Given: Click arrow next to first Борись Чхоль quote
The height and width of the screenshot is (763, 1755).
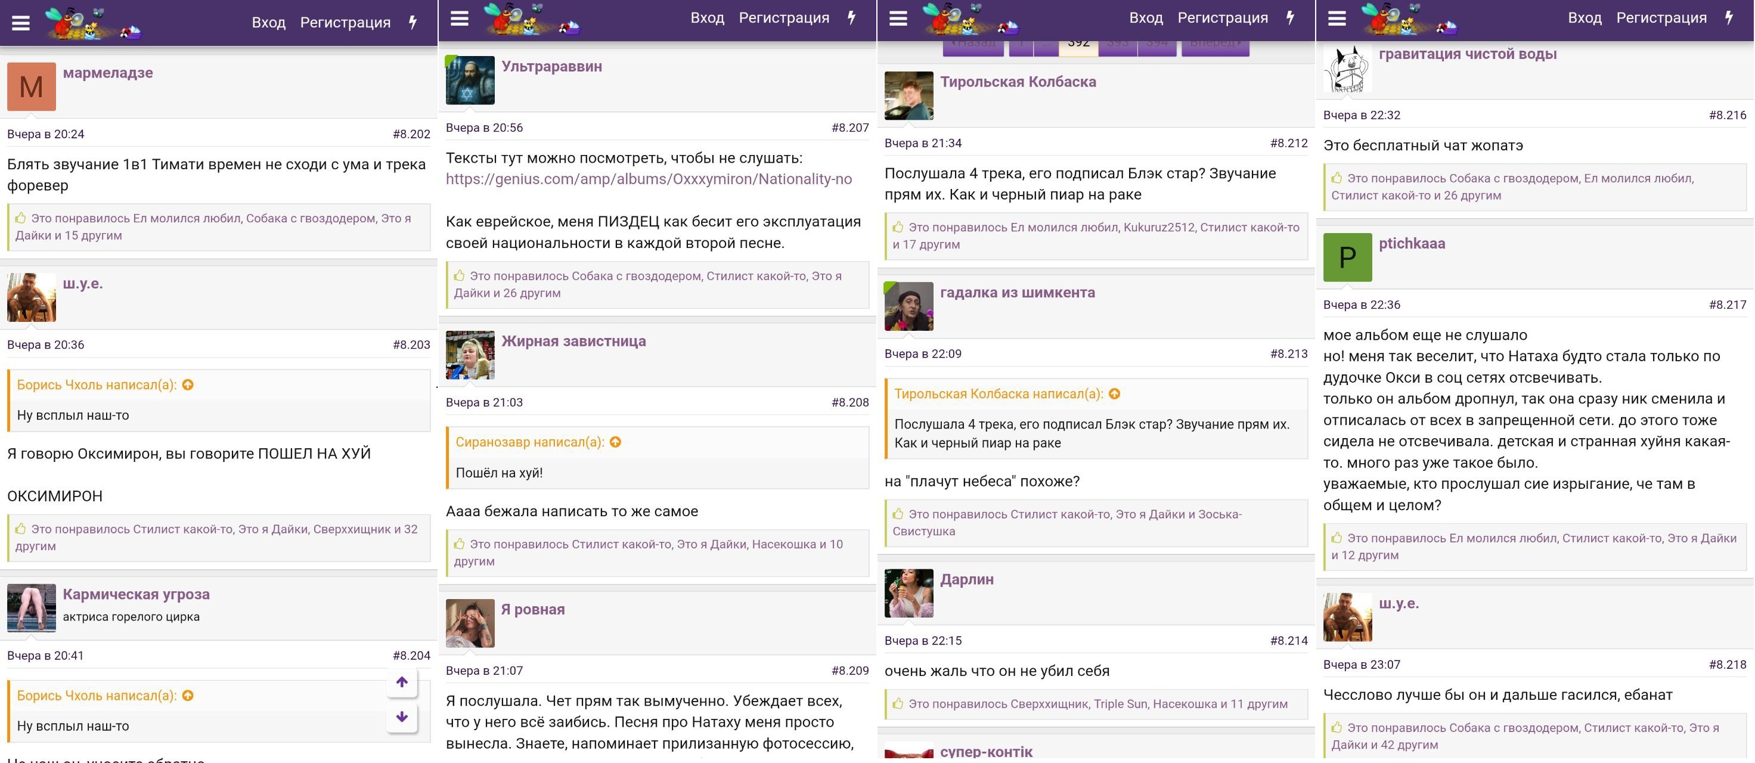Looking at the screenshot, I should 188,385.
